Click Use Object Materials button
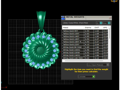 point(98,65)
